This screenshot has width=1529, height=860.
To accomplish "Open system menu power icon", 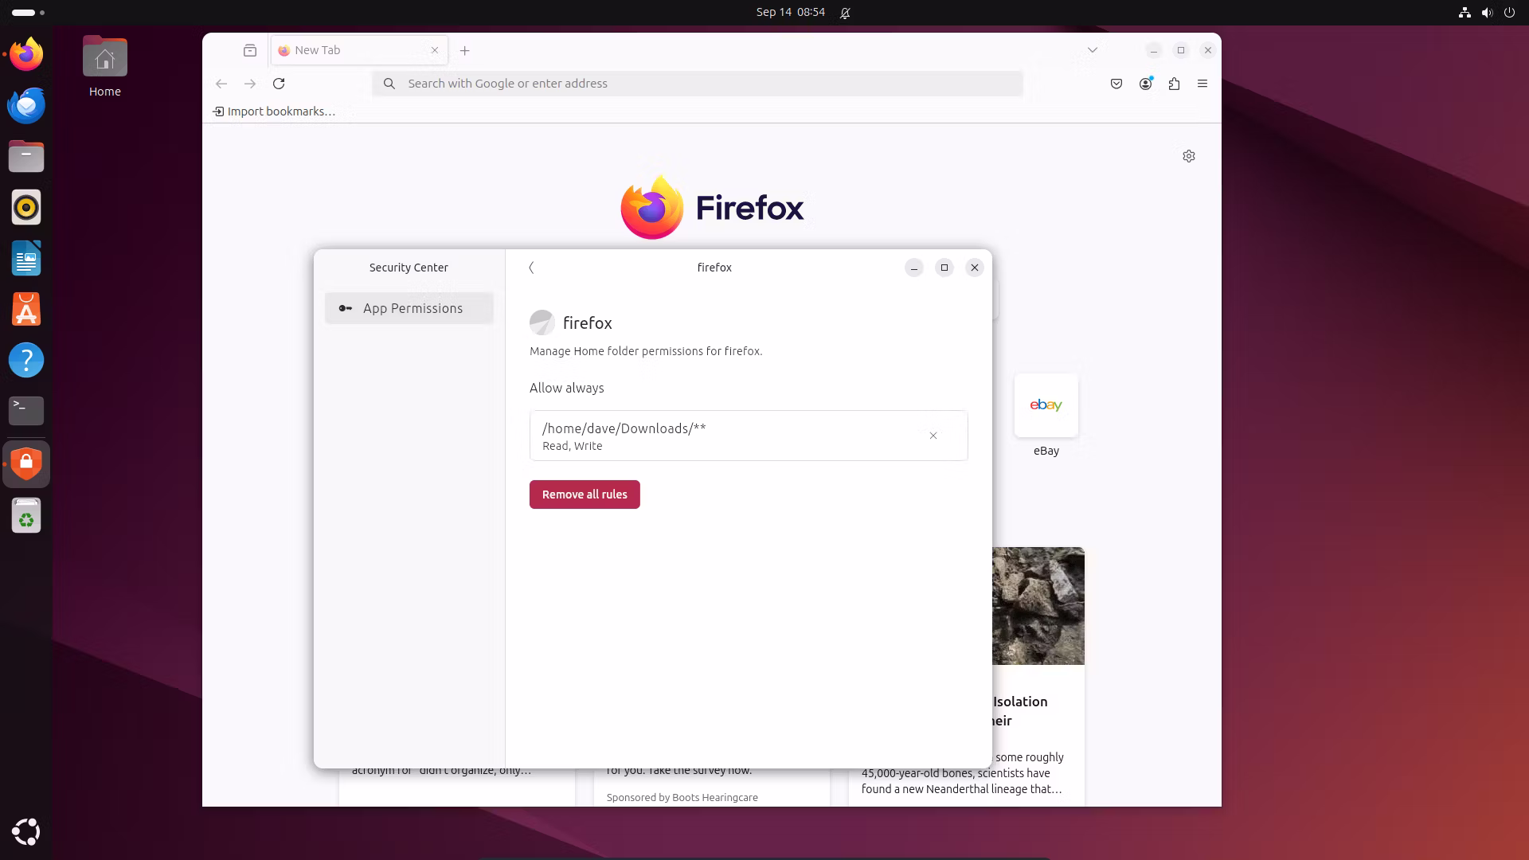I will (1509, 12).
